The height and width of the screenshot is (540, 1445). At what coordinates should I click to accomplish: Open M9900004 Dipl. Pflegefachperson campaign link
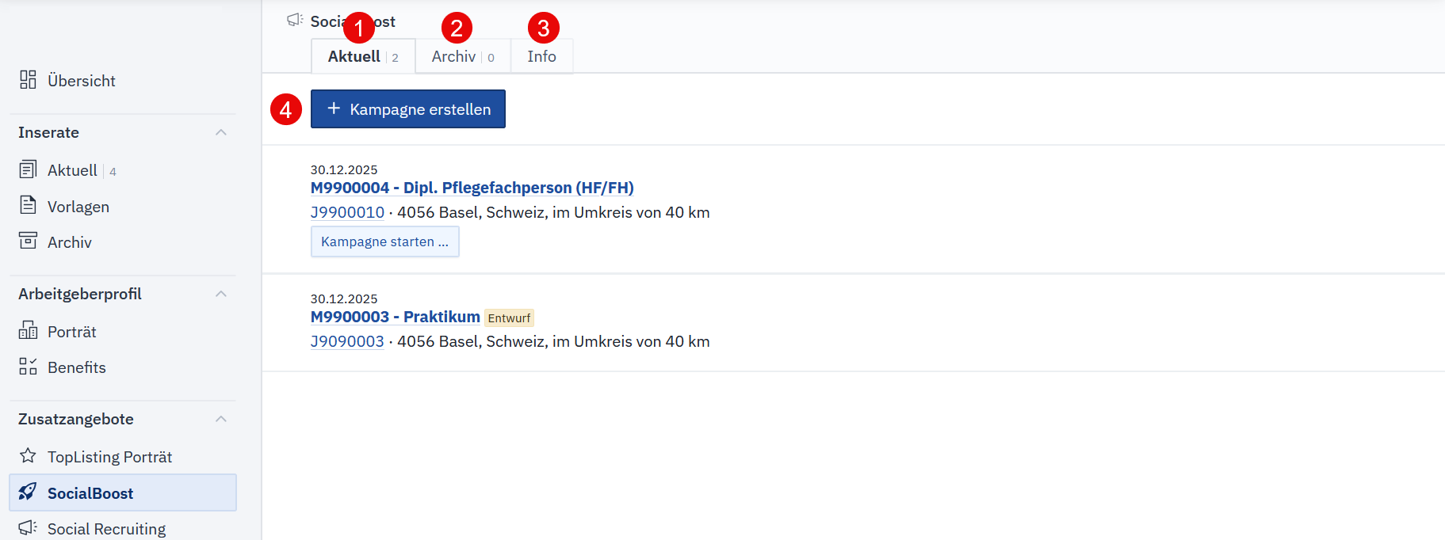tap(472, 188)
